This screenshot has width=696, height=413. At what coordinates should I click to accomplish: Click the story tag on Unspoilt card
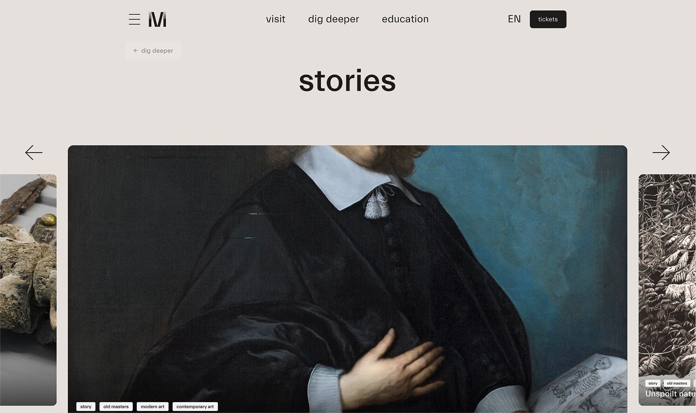pyautogui.click(x=653, y=383)
